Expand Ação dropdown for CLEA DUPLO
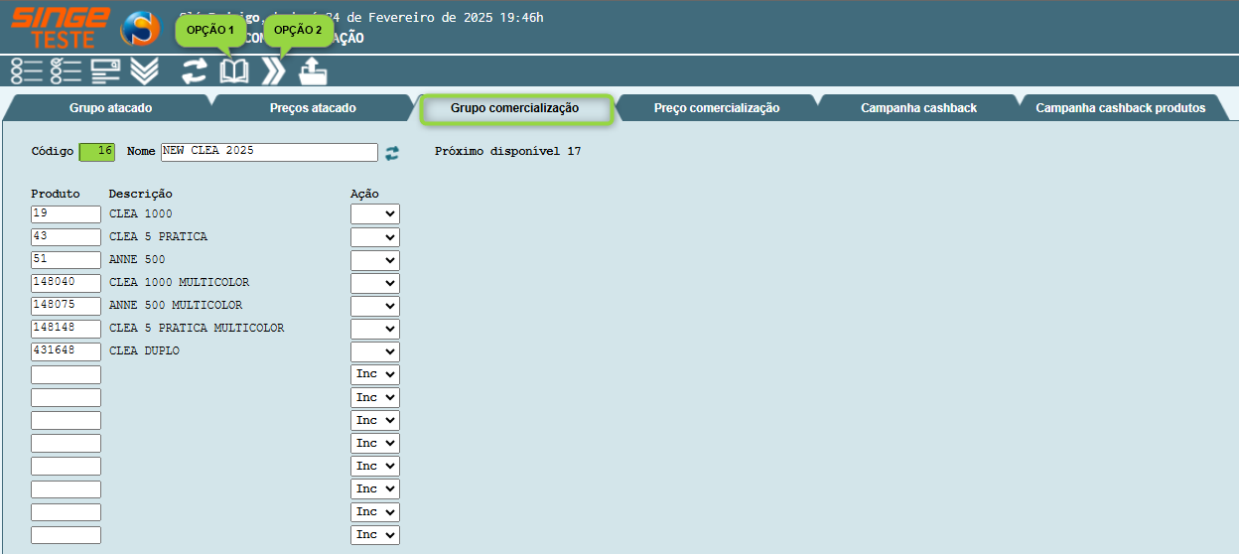Viewport: 1239px width, 554px height. click(374, 351)
